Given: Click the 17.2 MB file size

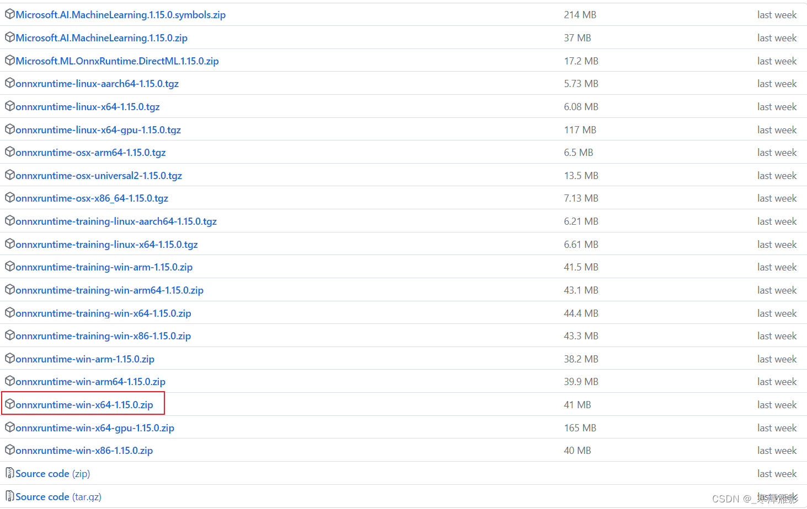Looking at the screenshot, I should pyautogui.click(x=581, y=61).
